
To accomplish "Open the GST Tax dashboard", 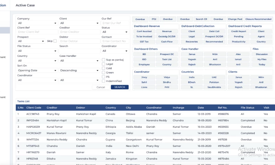I will coord(144,42).
